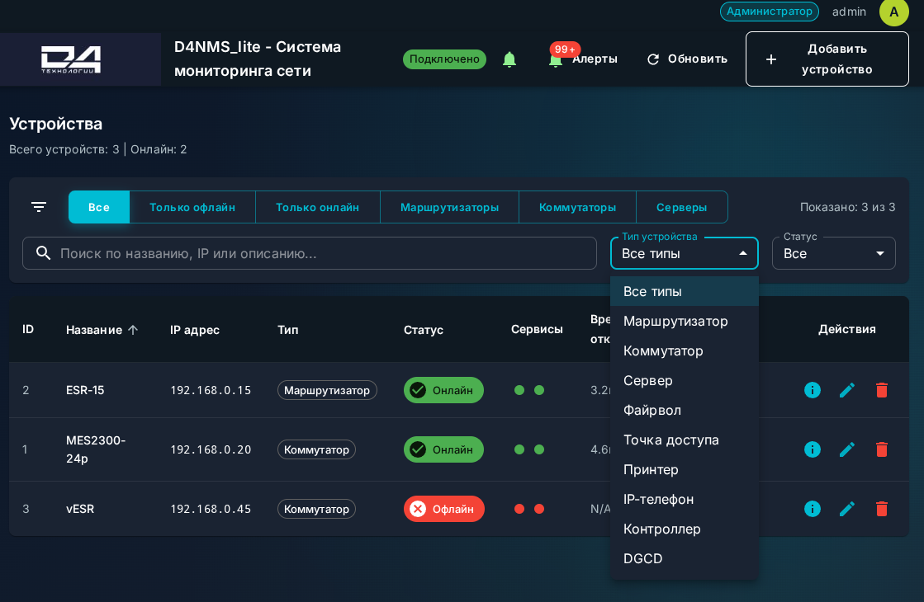
Task: Edit the vESR device
Action: [x=847, y=509]
